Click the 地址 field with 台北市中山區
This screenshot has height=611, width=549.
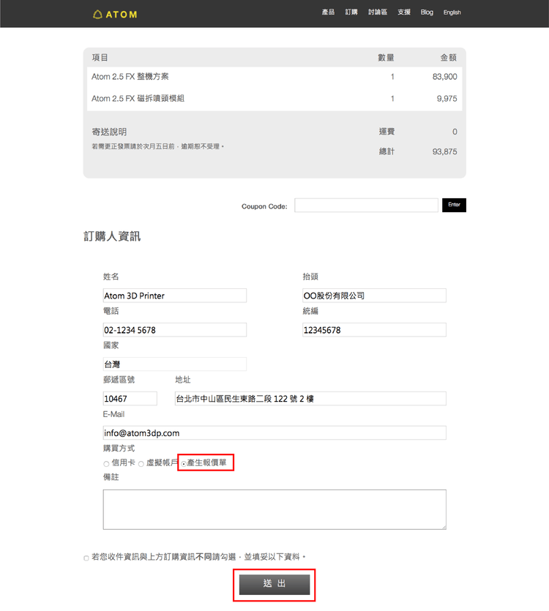(x=310, y=398)
